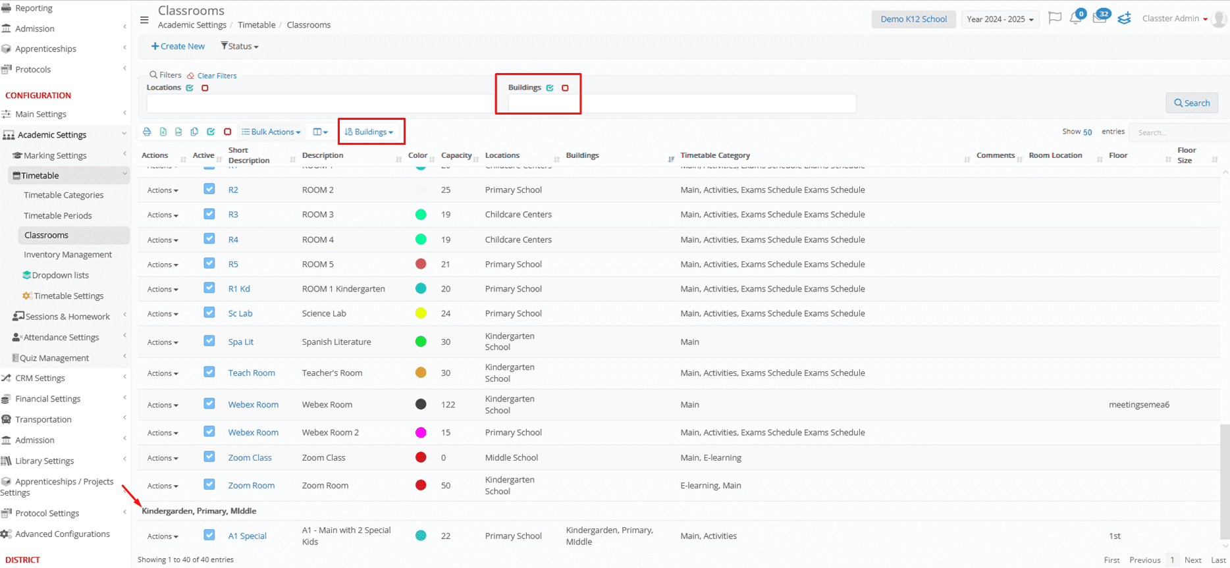Click the sort icon of the Comments column
Screen dimensions: 1230x568
pyautogui.click(x=1020, y=159)
